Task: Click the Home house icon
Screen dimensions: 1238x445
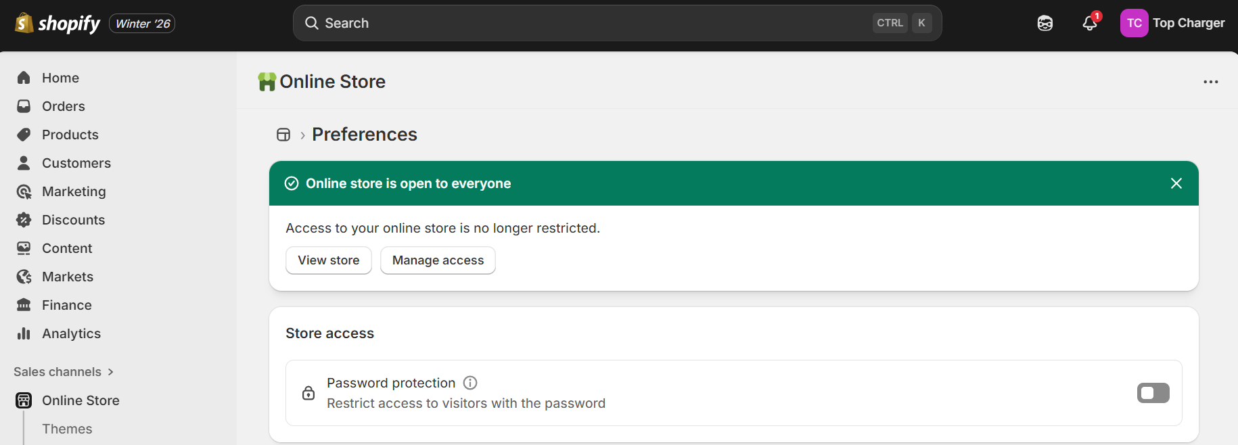Action: 24,78
